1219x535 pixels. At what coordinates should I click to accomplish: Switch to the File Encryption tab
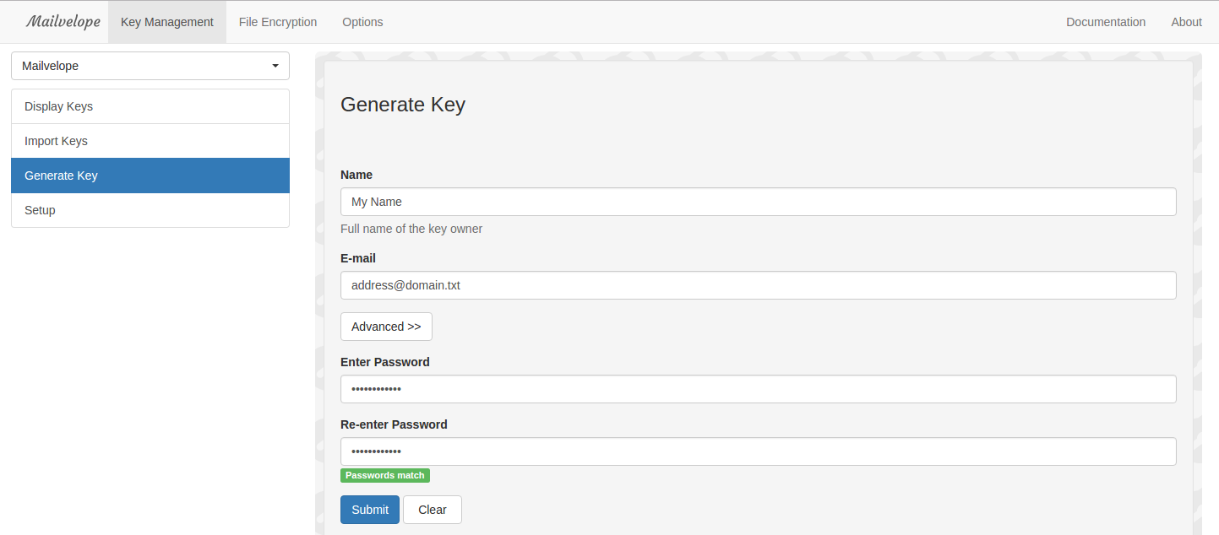(278, 22)
